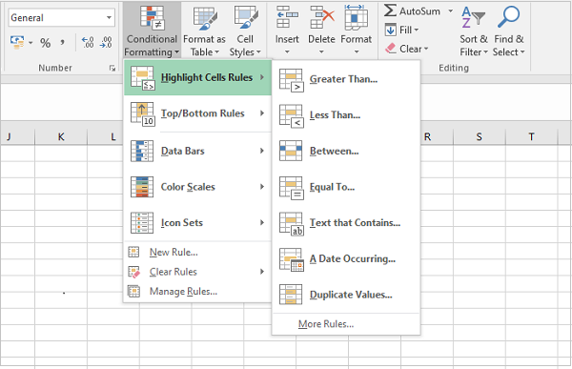Expand the Format dropdown arrow
572x369 pixels.
click(x=357, y=51)
